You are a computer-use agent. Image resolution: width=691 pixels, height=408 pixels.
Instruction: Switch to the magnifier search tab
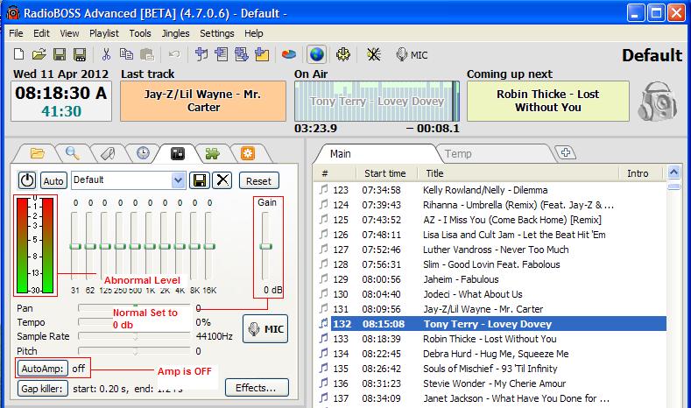tap(72, 153)
